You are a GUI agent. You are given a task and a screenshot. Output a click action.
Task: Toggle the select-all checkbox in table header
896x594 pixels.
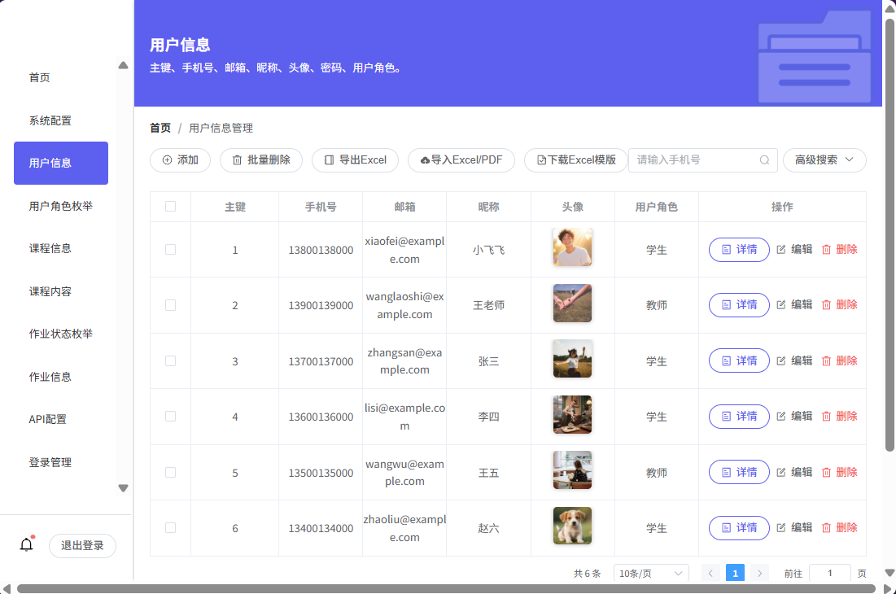(170, 207)
